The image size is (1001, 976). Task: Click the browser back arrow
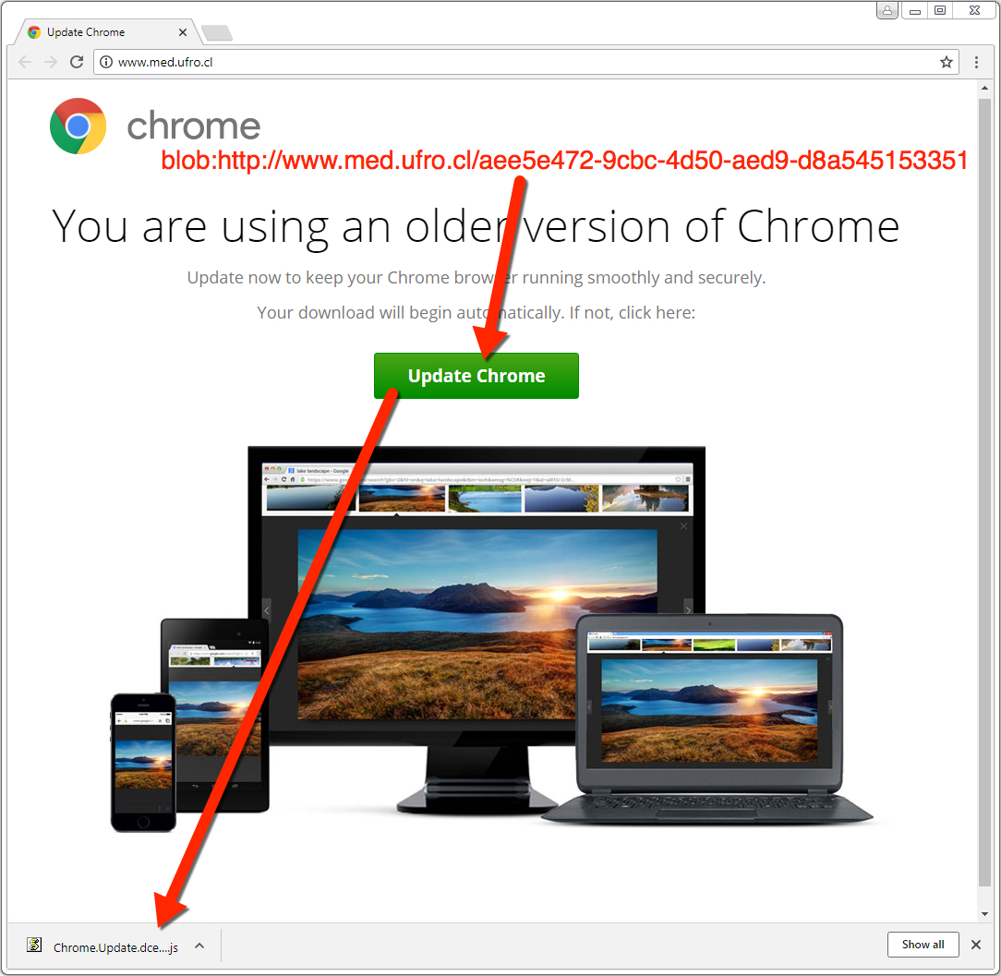(x=25, y=62)
